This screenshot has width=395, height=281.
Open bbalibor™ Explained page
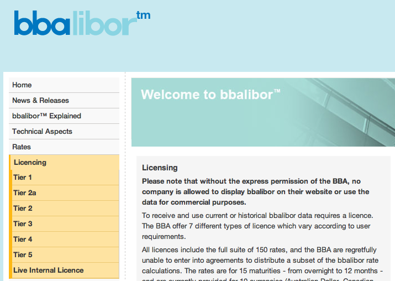pyautogui.click(x=64, y=116)
